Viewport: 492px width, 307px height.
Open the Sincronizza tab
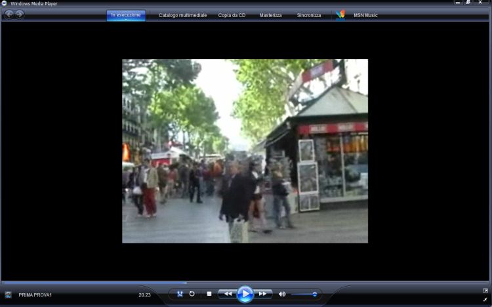309,14
